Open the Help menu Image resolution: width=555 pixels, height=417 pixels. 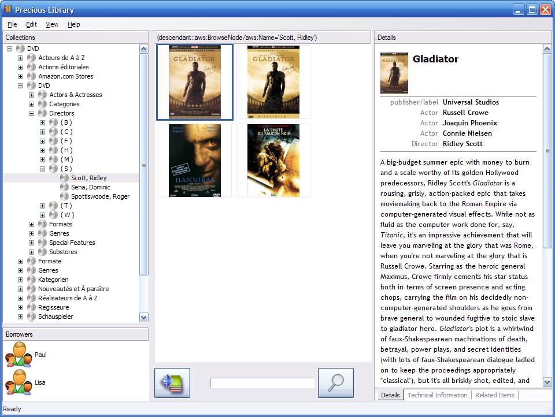pos(73,24)
